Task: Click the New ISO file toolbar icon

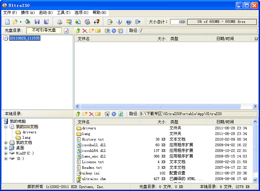Action: click(x=7, y=22)
